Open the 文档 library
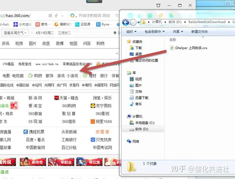235x179 pixels. (x=136, y=91)
